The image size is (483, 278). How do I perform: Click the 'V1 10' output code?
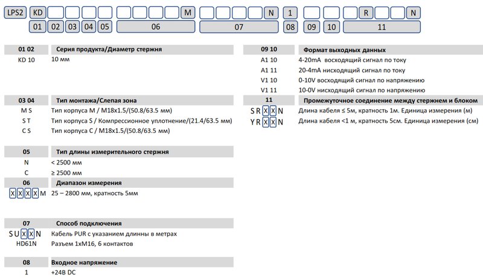pos(269,80)
